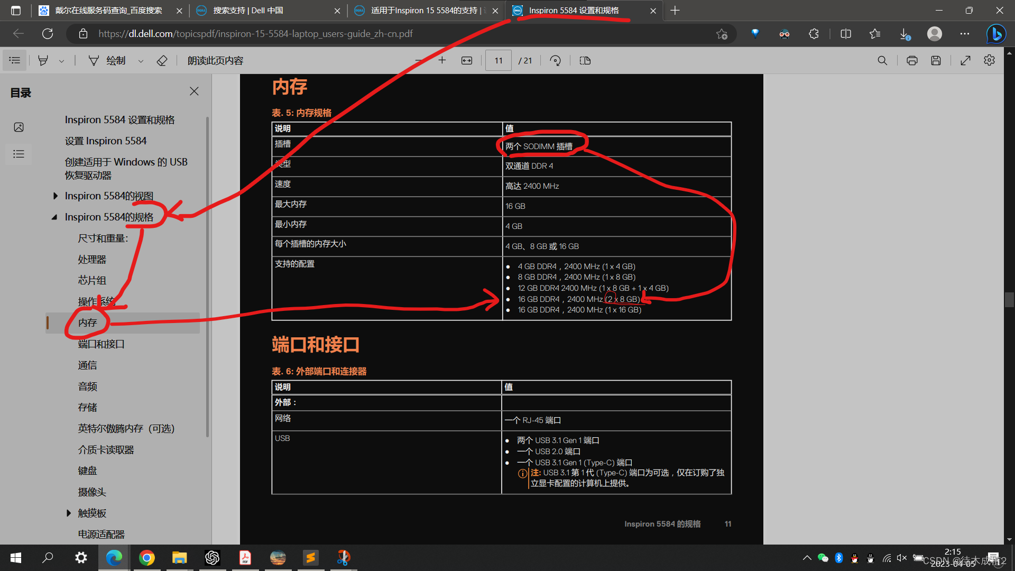The image size is (1015, 571).
Task: Collapse Inspiron 5584的规格 tree node
Action: tap(54, 217)
